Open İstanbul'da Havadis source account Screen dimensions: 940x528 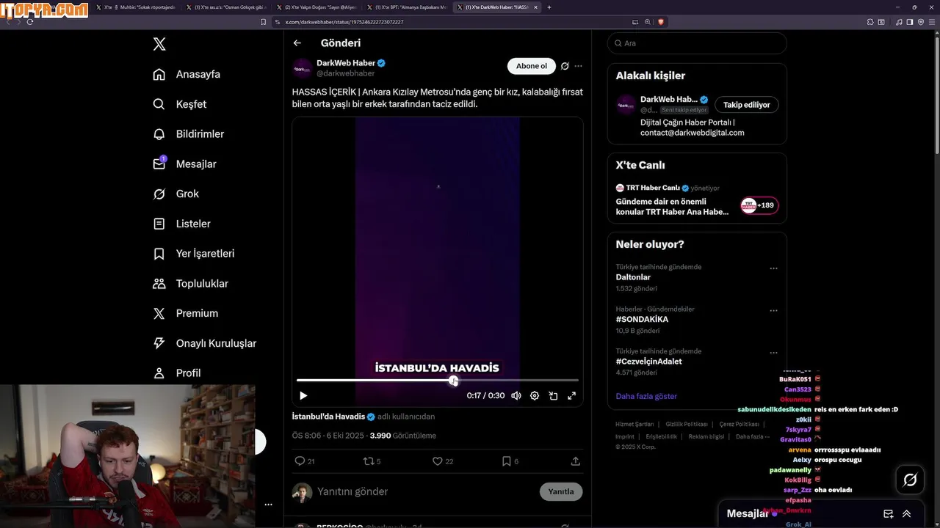(x=328, y=417)
